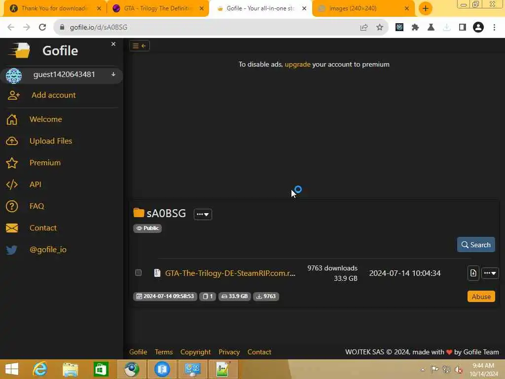Toggle the browser side panel
Viewport: 505px width, 379px height.
point(463,28)
